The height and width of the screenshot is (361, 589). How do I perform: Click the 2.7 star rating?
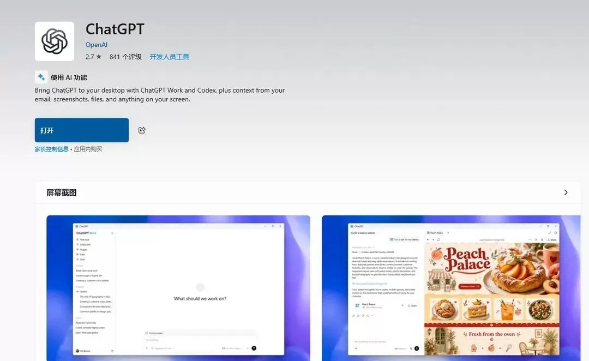(93, 57)
